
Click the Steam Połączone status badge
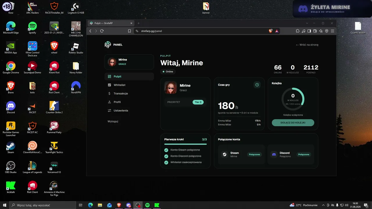click(254, 154)
